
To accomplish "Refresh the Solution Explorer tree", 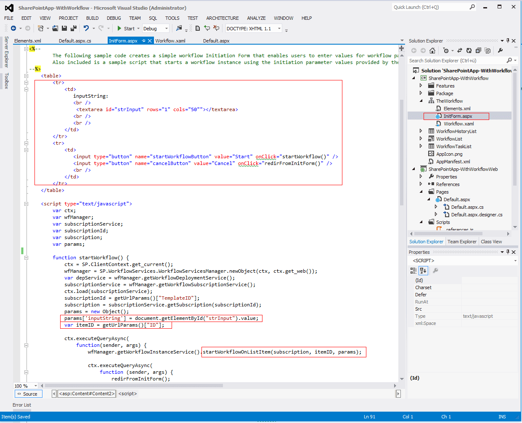I will point(469,51).
